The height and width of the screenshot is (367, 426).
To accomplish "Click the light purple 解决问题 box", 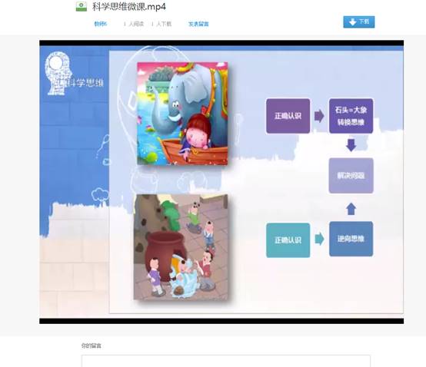I will pos(351,176).
